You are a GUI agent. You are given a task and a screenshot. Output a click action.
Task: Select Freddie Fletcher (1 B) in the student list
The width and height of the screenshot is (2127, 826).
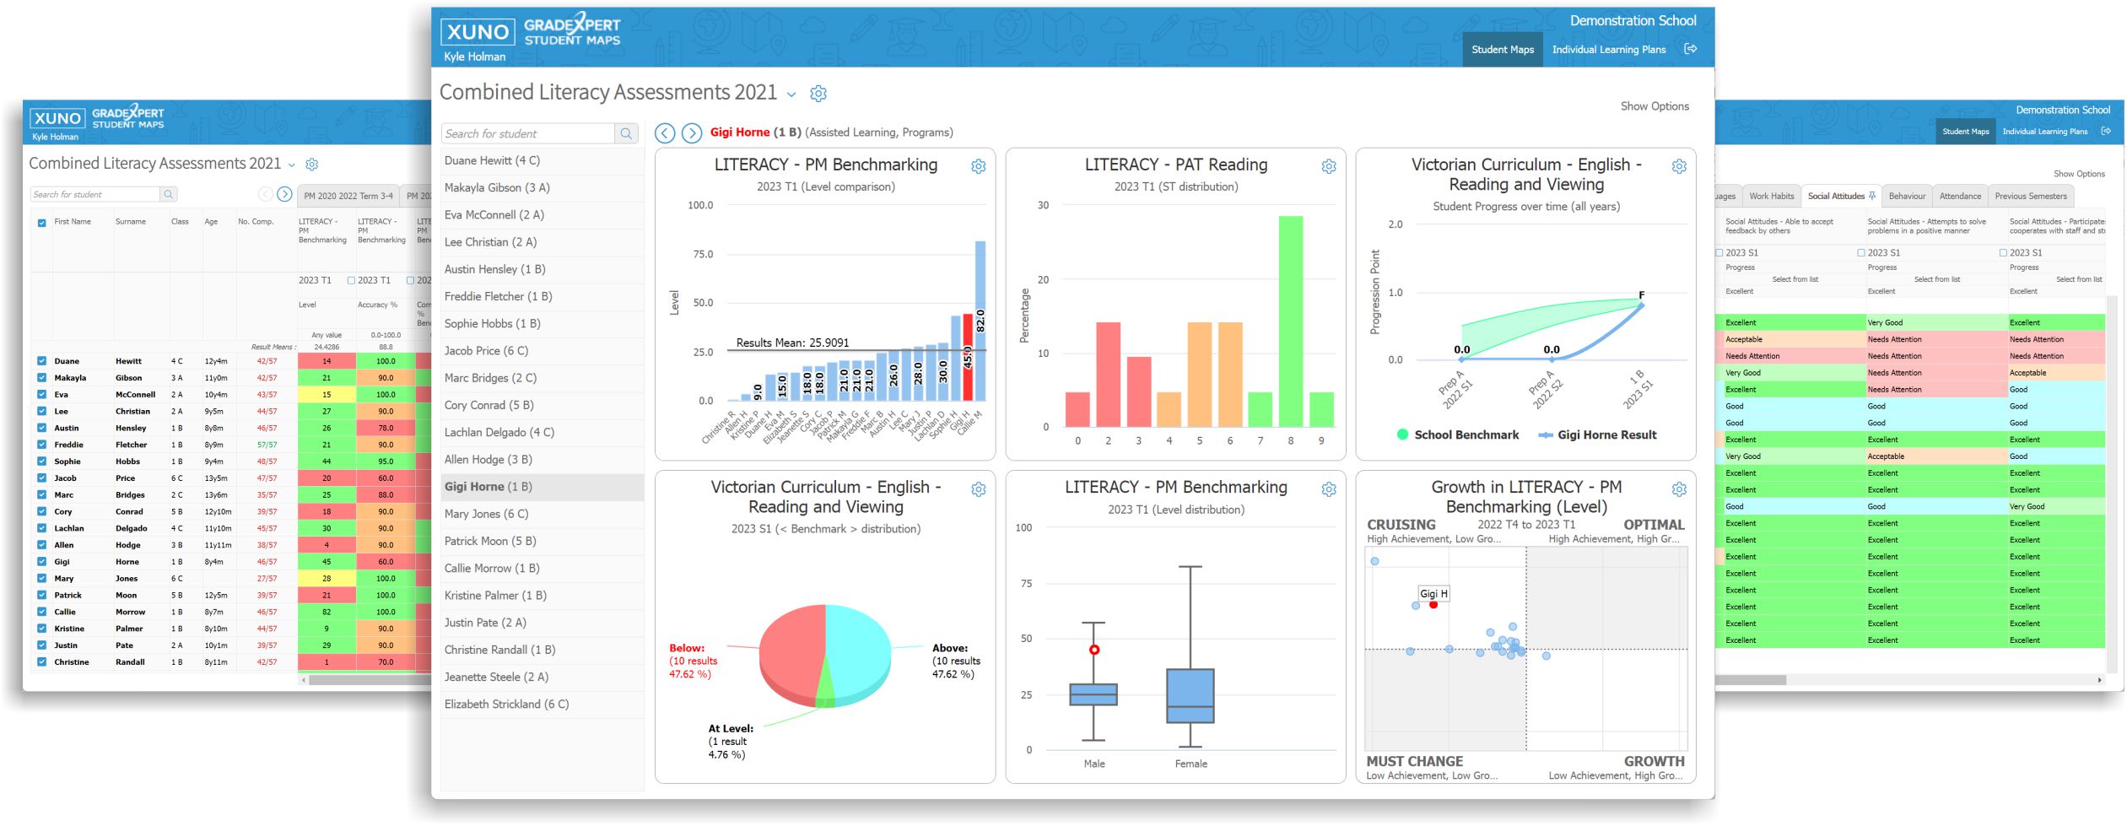pos(543,296)
